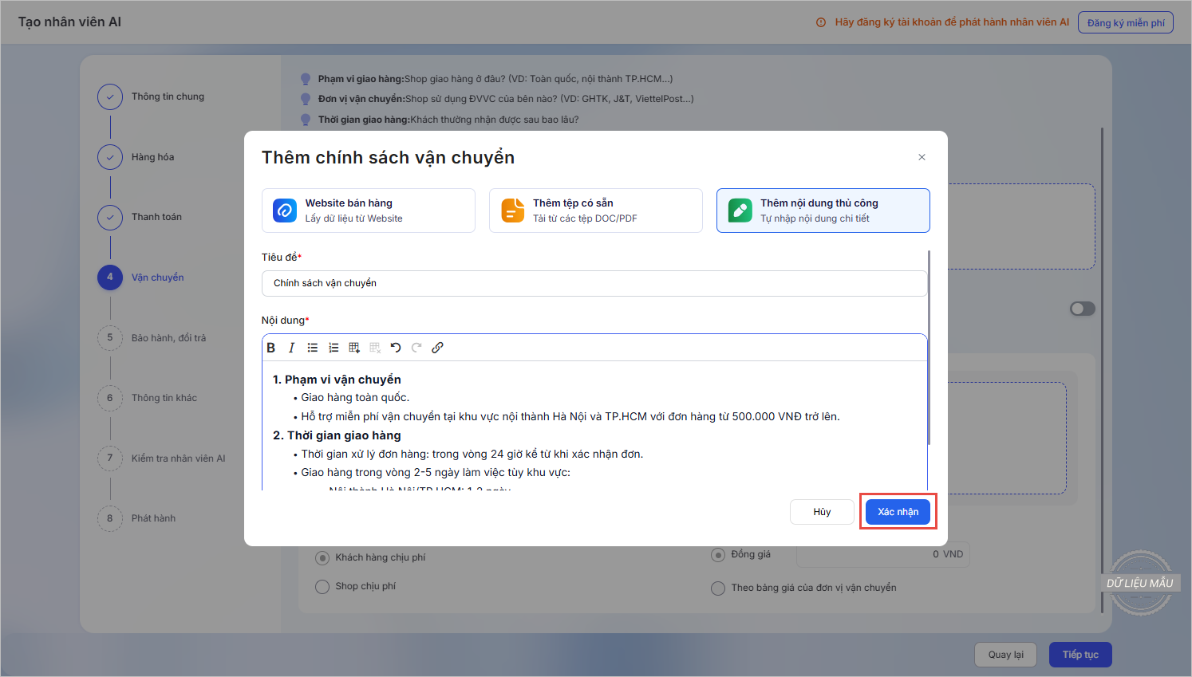Insert a hyperlink in the content

click(x=437, y=348)
